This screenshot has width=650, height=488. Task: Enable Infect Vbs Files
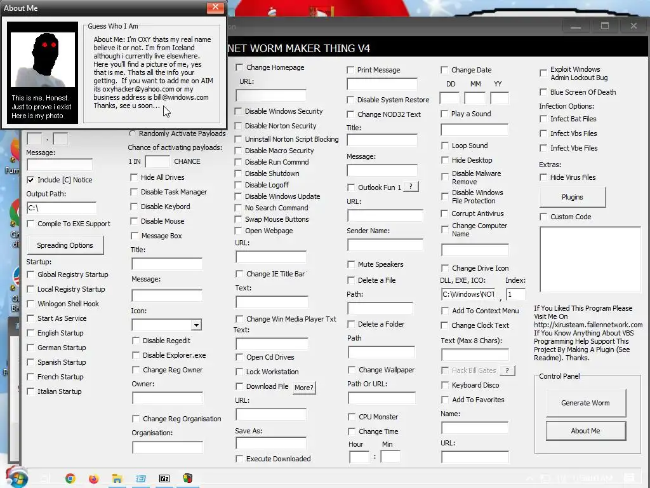pos(543,133)
